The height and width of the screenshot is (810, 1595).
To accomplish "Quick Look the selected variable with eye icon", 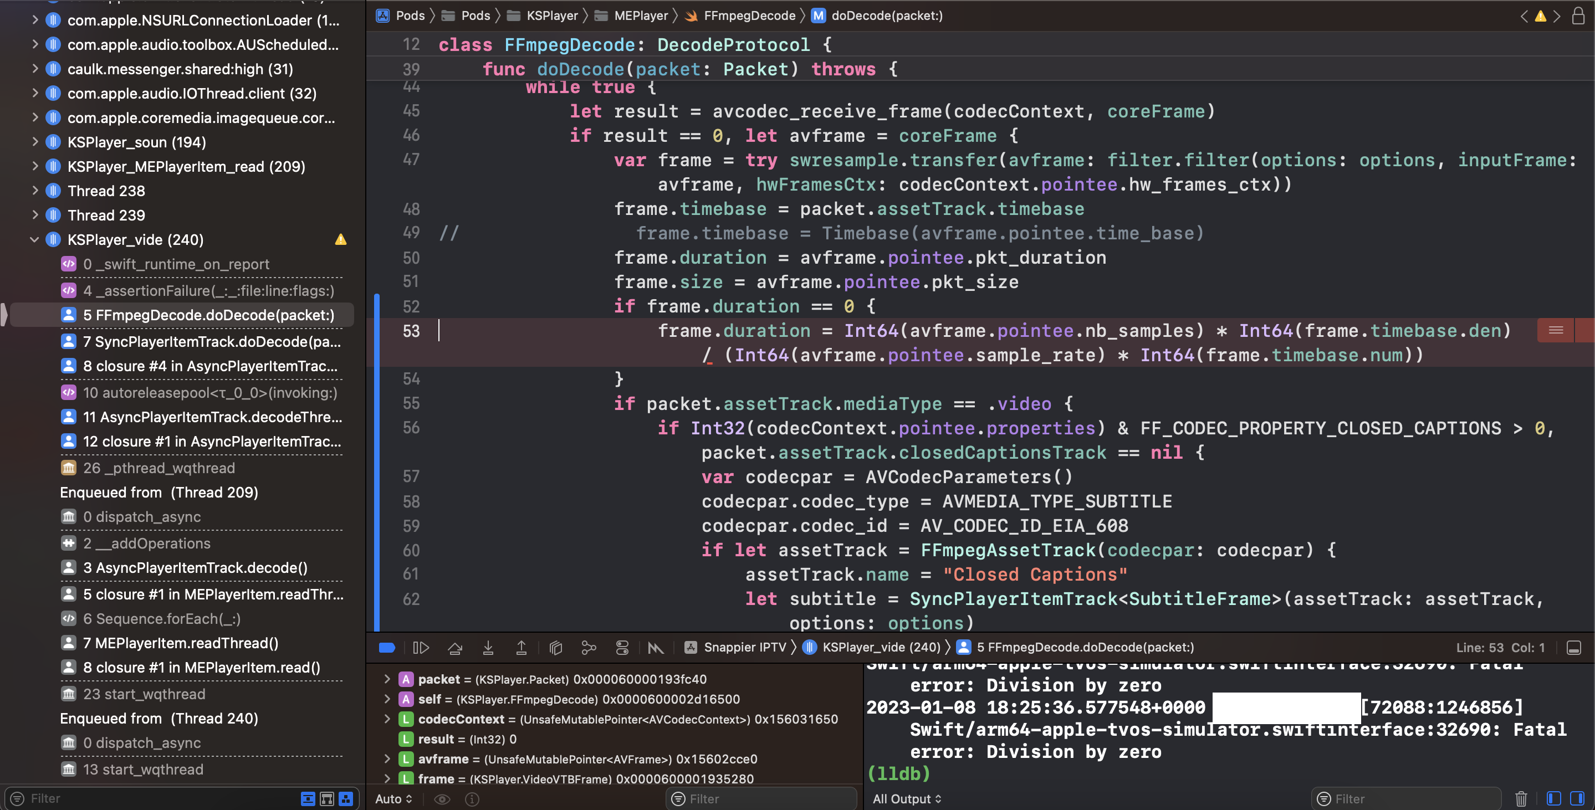I will (442, 799).
